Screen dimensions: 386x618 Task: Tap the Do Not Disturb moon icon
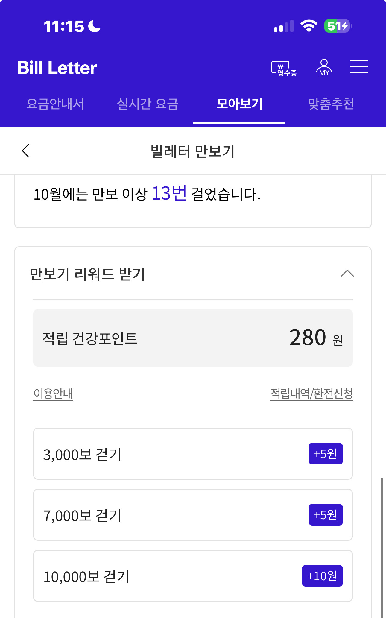click(95, 26)
